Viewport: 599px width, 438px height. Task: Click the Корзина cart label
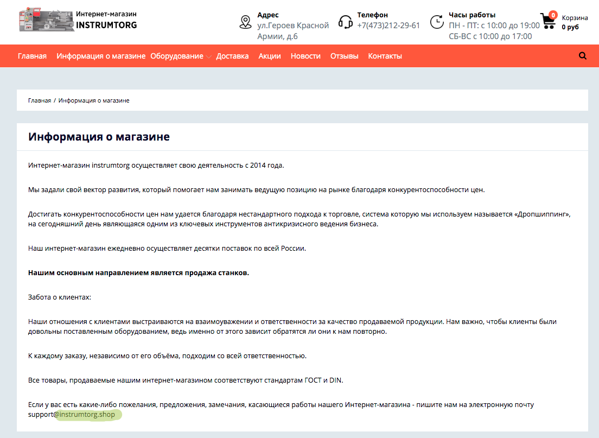(575, 17)
